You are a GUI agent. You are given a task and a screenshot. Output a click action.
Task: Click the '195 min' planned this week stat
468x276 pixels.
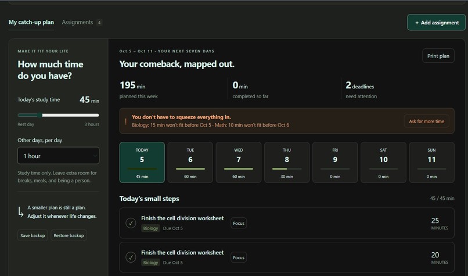(x=139, y=89)
